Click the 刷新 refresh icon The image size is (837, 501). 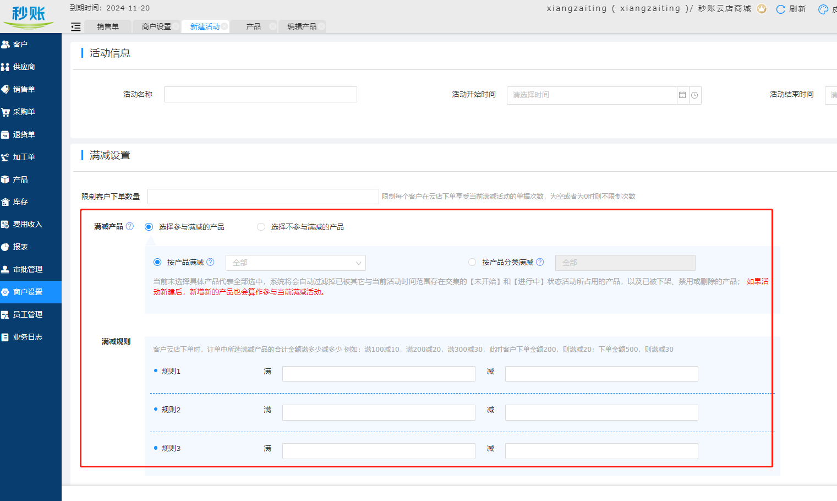point(780,9)
